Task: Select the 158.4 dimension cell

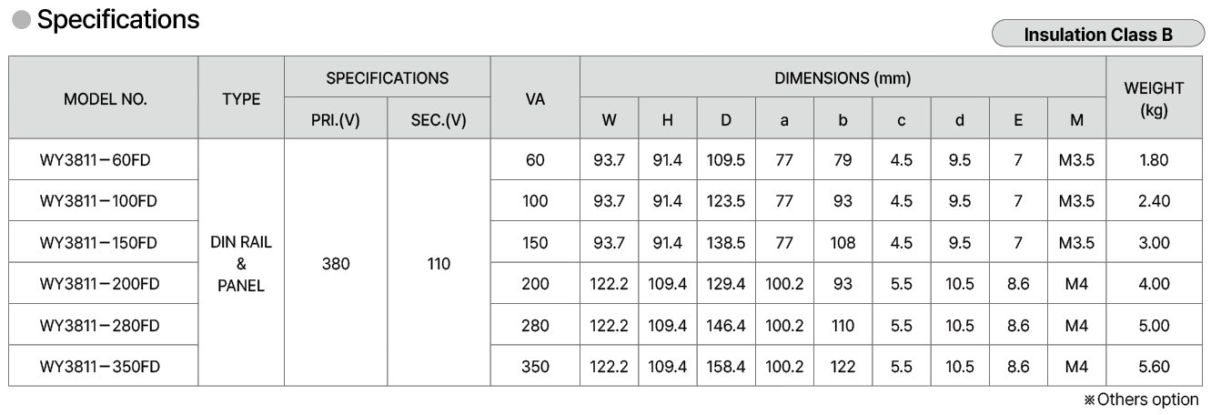Action: 726,367
